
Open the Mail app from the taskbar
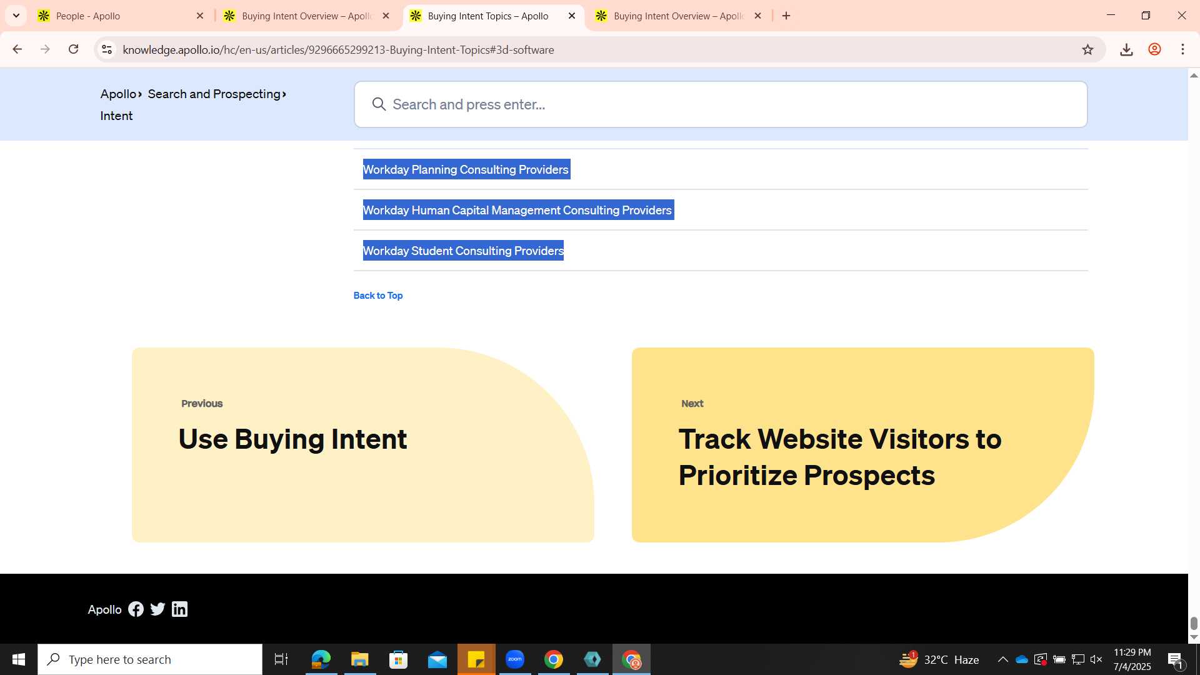coord(437,659)
